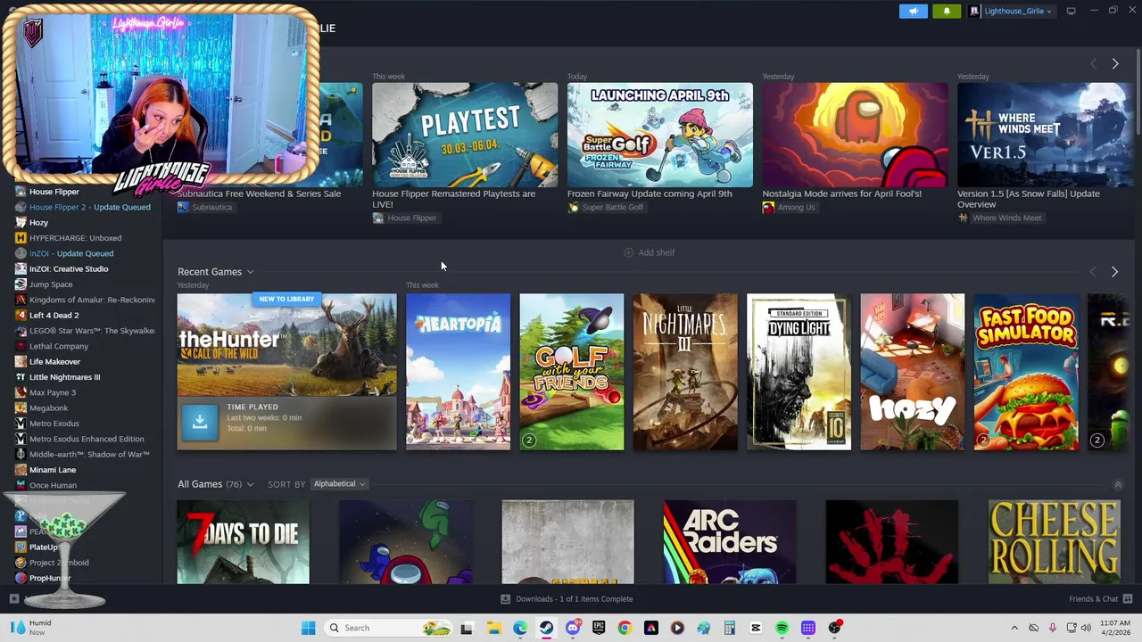Open Epic Games Launcher taskbar icon
This screenshot has width=1142, height=642.
pyautogui.click(x=599, y=628)
